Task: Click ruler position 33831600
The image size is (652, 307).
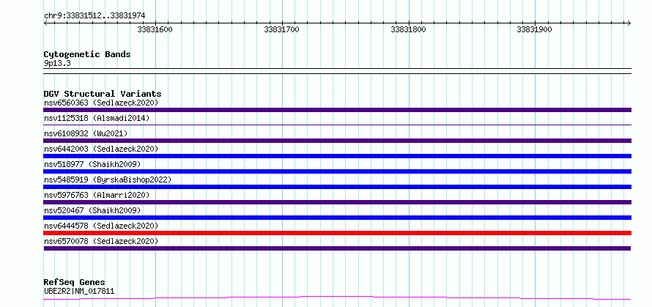Action: (x=155, y=29)
